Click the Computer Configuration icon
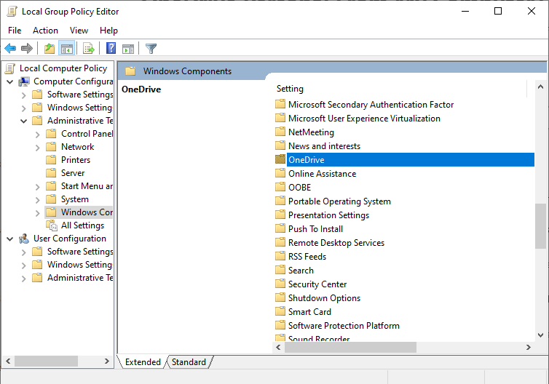Image resolution: width=549 pixels, height=384 pixels. click(24, 81)
